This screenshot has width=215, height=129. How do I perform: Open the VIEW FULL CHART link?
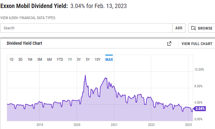[x=197, y=44]
